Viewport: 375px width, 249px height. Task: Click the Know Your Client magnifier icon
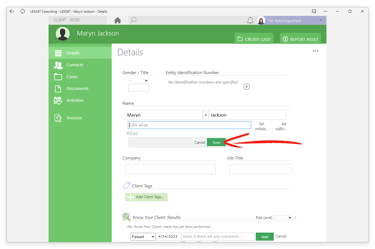(126, 217)
